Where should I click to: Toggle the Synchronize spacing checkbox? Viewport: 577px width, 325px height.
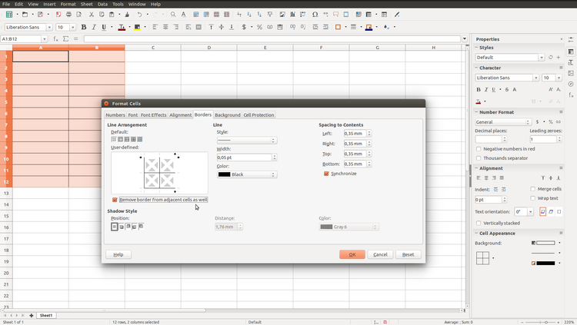coord(327,174)
